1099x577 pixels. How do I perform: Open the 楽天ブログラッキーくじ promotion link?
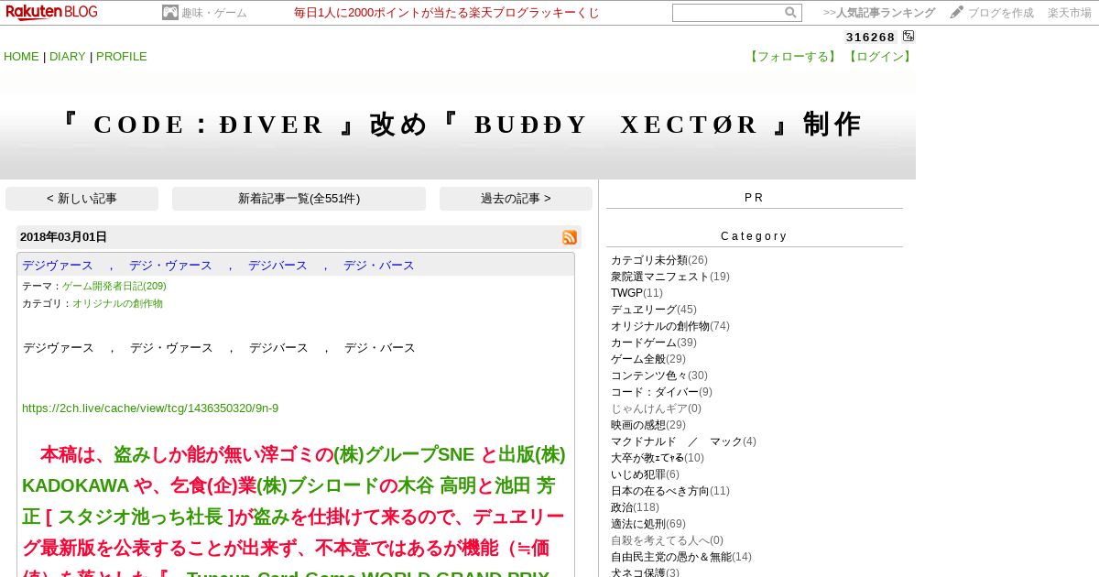click(x=447, y=13)
